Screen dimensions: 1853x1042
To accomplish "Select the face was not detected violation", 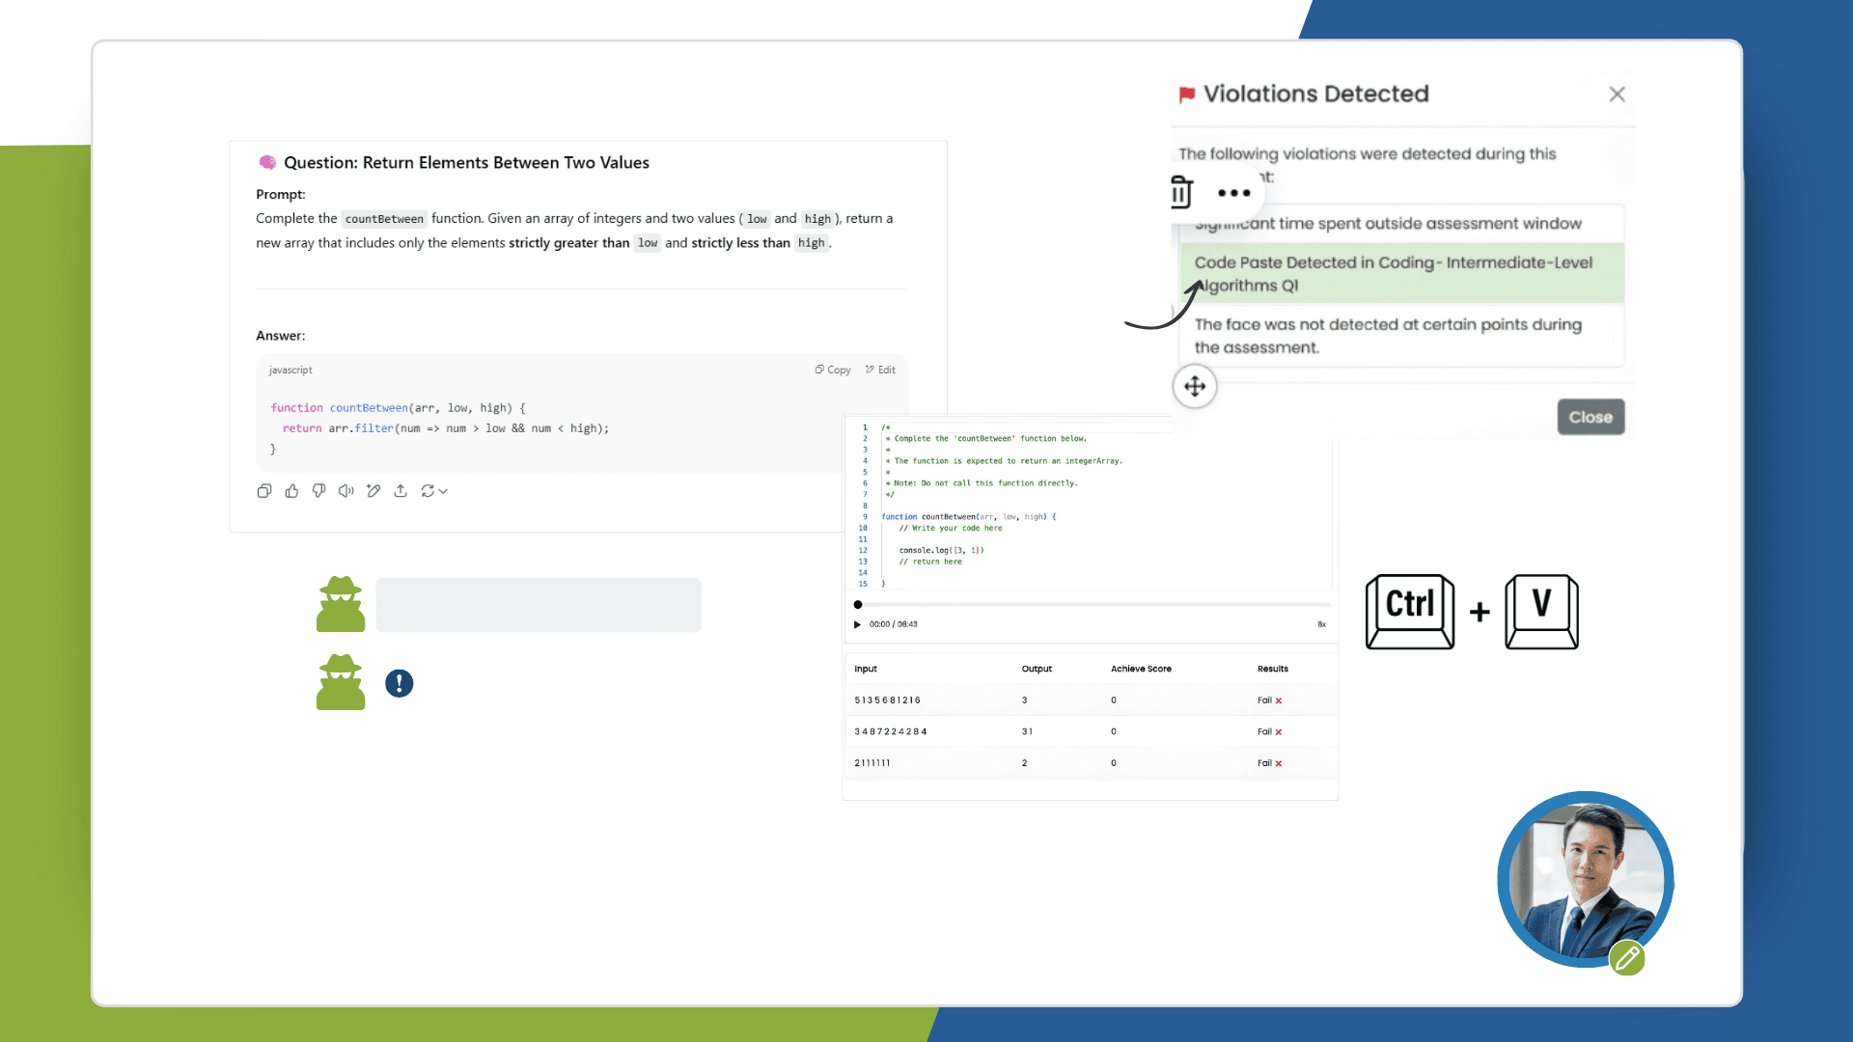I will point(1401,336).
